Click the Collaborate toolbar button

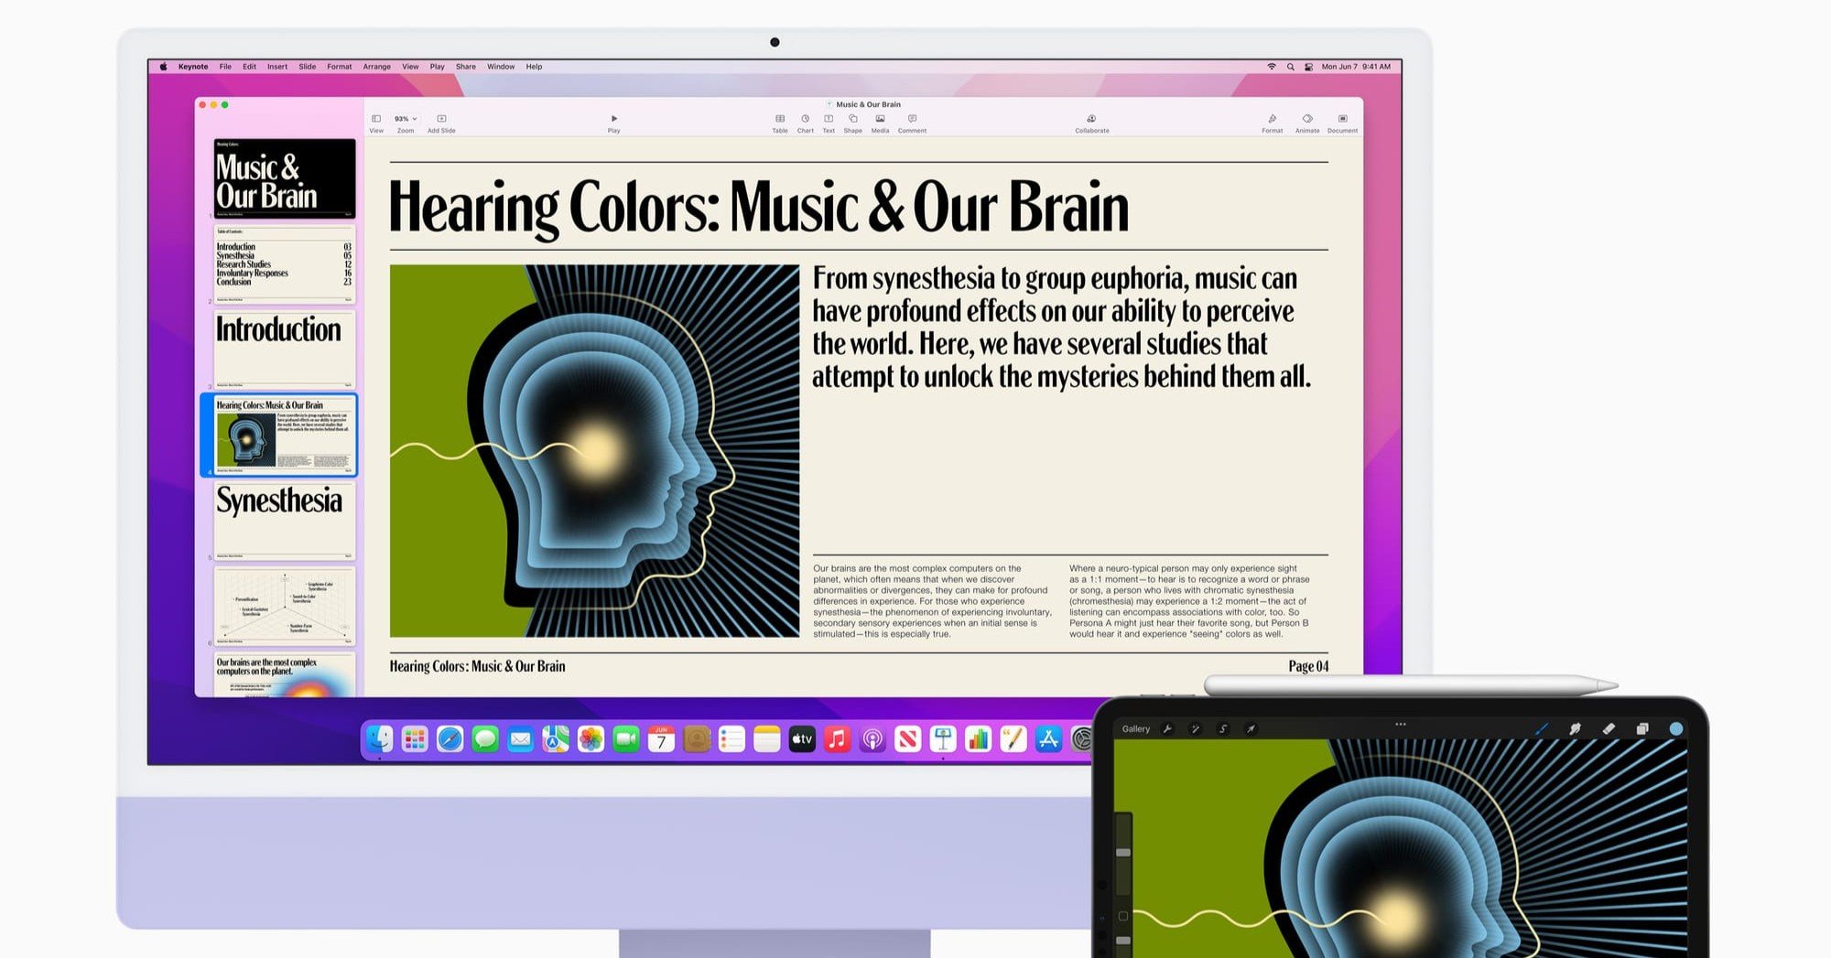coord(1091,123)
